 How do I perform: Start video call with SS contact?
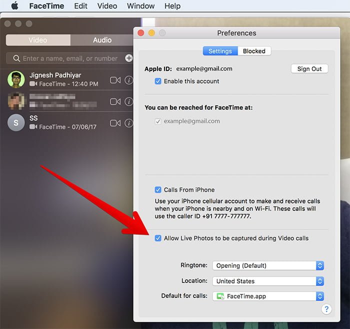(x=115, y=123)
